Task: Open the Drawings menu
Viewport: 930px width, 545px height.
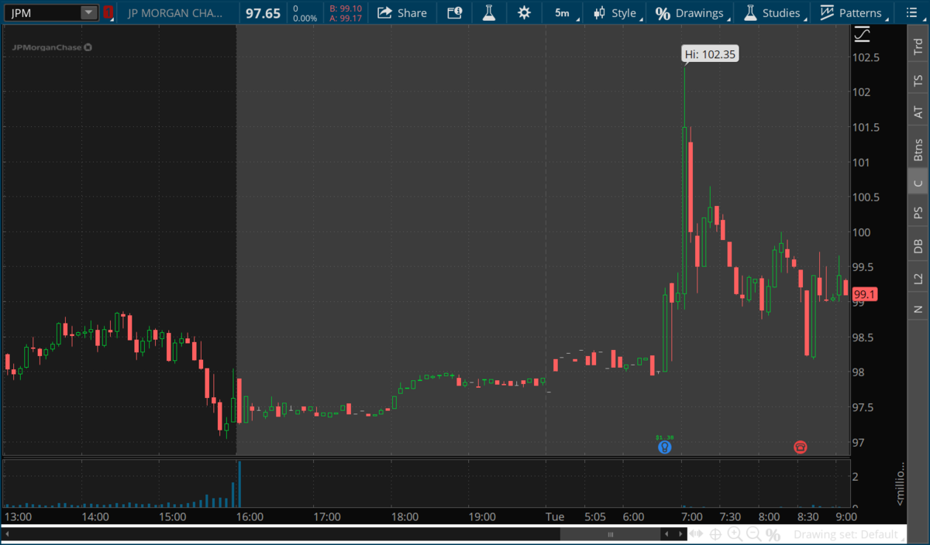Action: pyautogui.click(x=691, y=13)
